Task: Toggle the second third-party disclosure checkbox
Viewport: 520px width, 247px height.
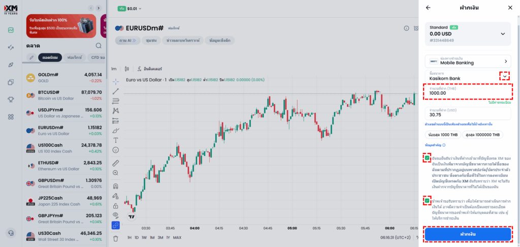Action: pyautogui.click(x=427, y=201)
